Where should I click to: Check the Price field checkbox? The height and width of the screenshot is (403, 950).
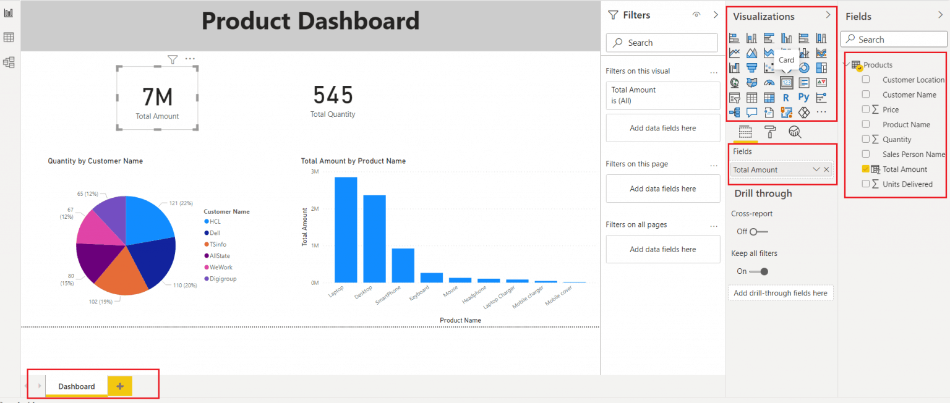pyautogui.click(x=865, y=109)
